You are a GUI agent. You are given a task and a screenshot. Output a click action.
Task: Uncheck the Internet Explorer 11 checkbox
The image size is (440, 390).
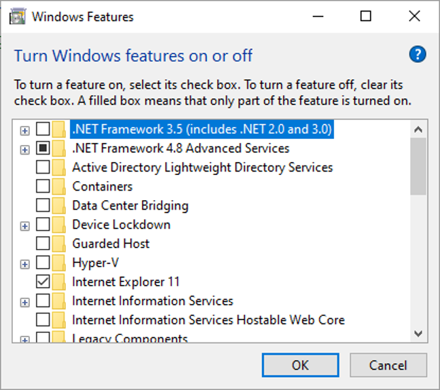43,282
